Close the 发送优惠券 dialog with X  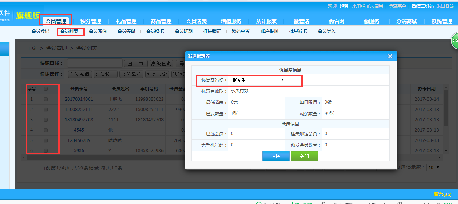390,56
